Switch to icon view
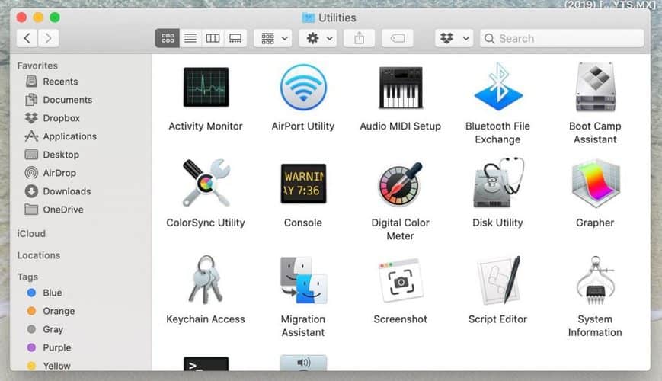 click(168, 38)
